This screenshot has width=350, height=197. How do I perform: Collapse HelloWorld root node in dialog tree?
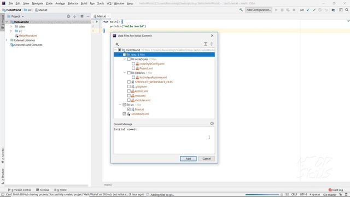point(115,50)
